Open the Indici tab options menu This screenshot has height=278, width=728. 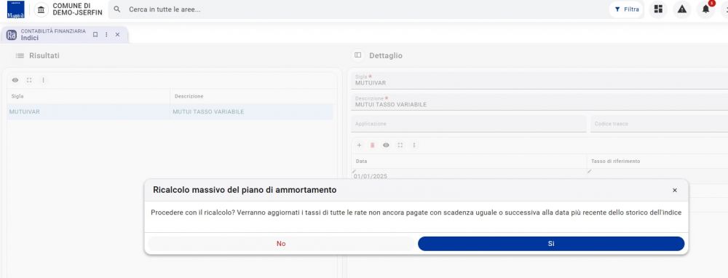click(106, 34)
